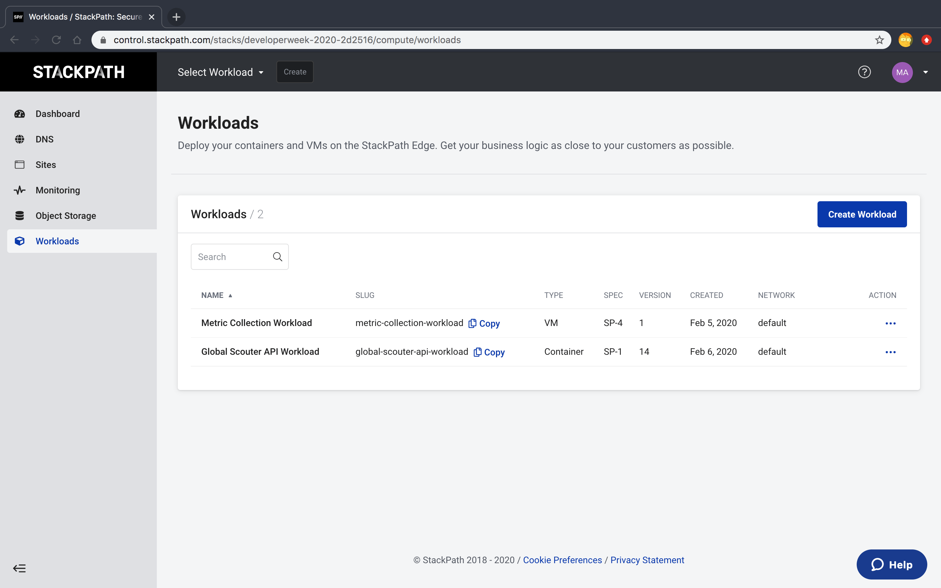Viewport: 941px width, 588px height.
Task: Click the browser reload icon
Action: pyautogui.click(x=57, y=40)
